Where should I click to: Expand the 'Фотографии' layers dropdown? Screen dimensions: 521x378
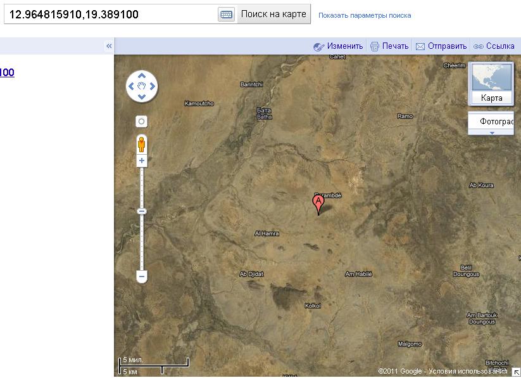[491, 124]
